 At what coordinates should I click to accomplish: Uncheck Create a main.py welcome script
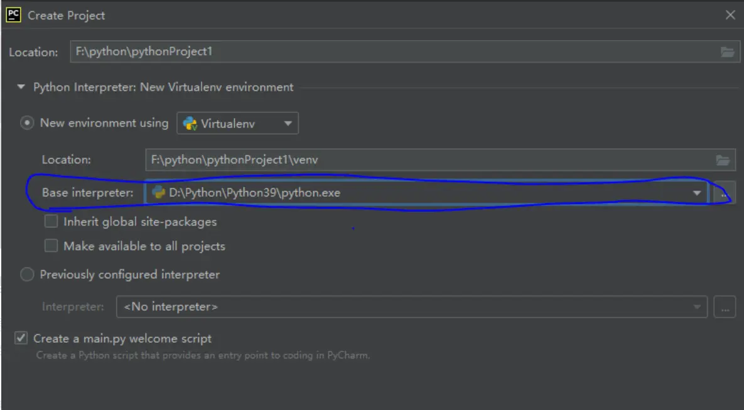pyautogui.click(x=21, y=338)
